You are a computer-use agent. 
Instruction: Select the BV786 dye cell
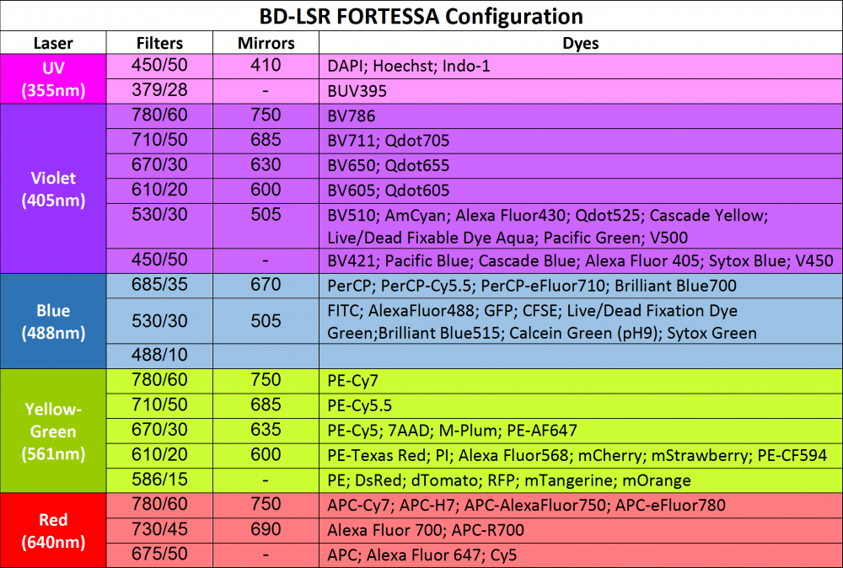581,115
